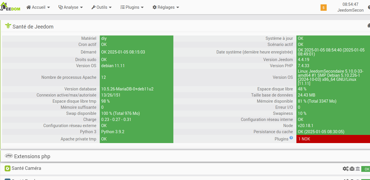Open the Plugins menu in navbar
370x180 pixels.
(x=132, y=7)
